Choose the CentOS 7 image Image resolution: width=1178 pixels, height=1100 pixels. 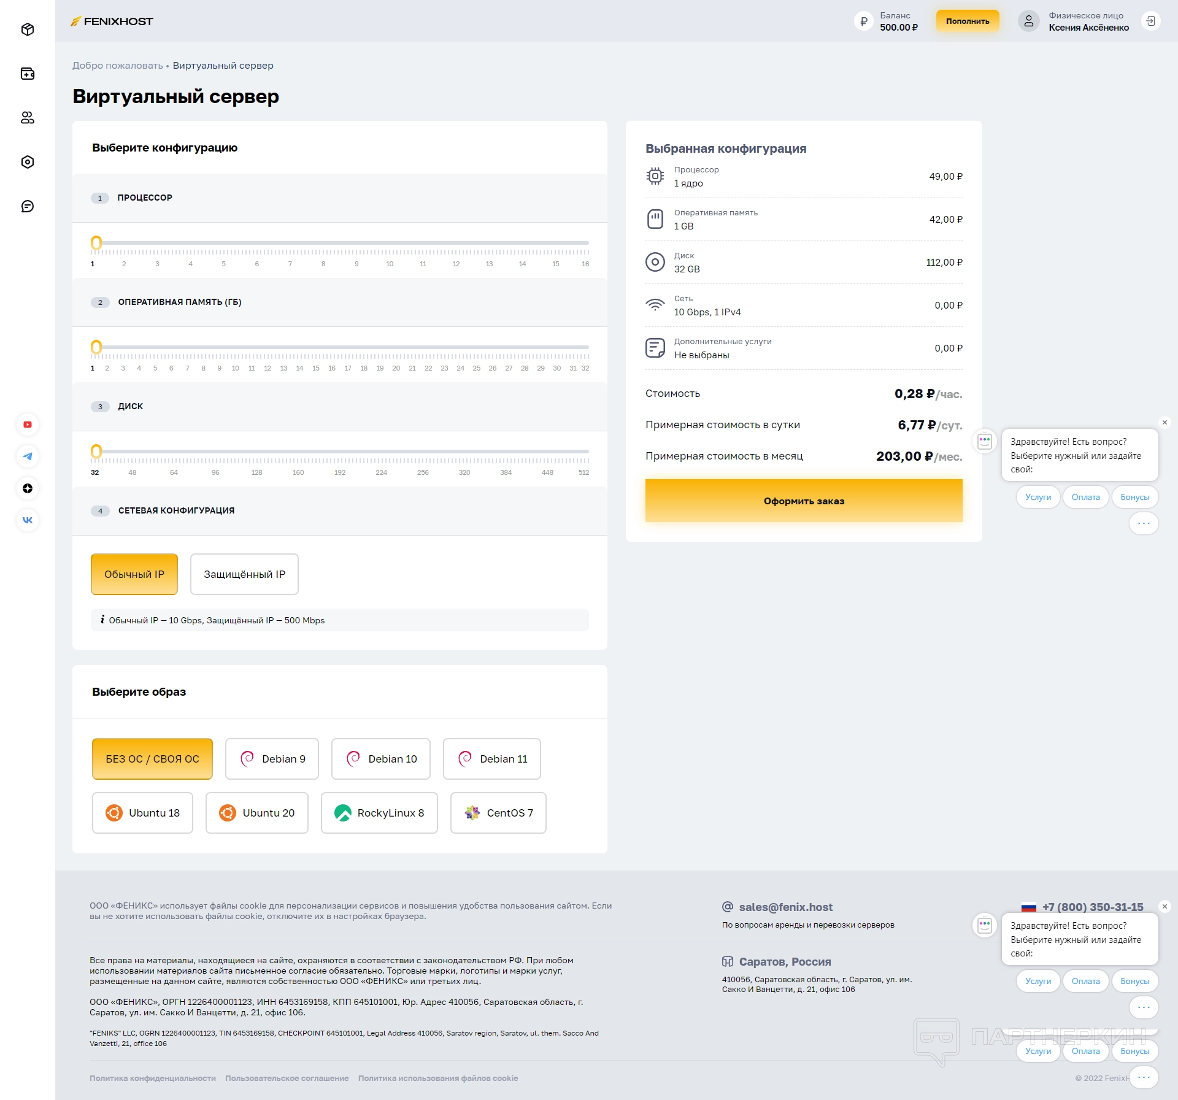[498, 813]
